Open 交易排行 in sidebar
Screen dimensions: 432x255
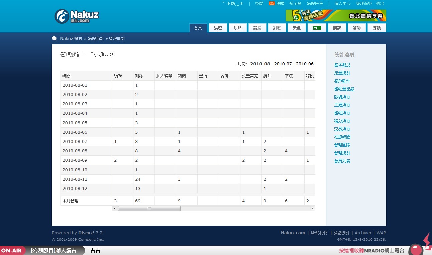click(342, 129)
